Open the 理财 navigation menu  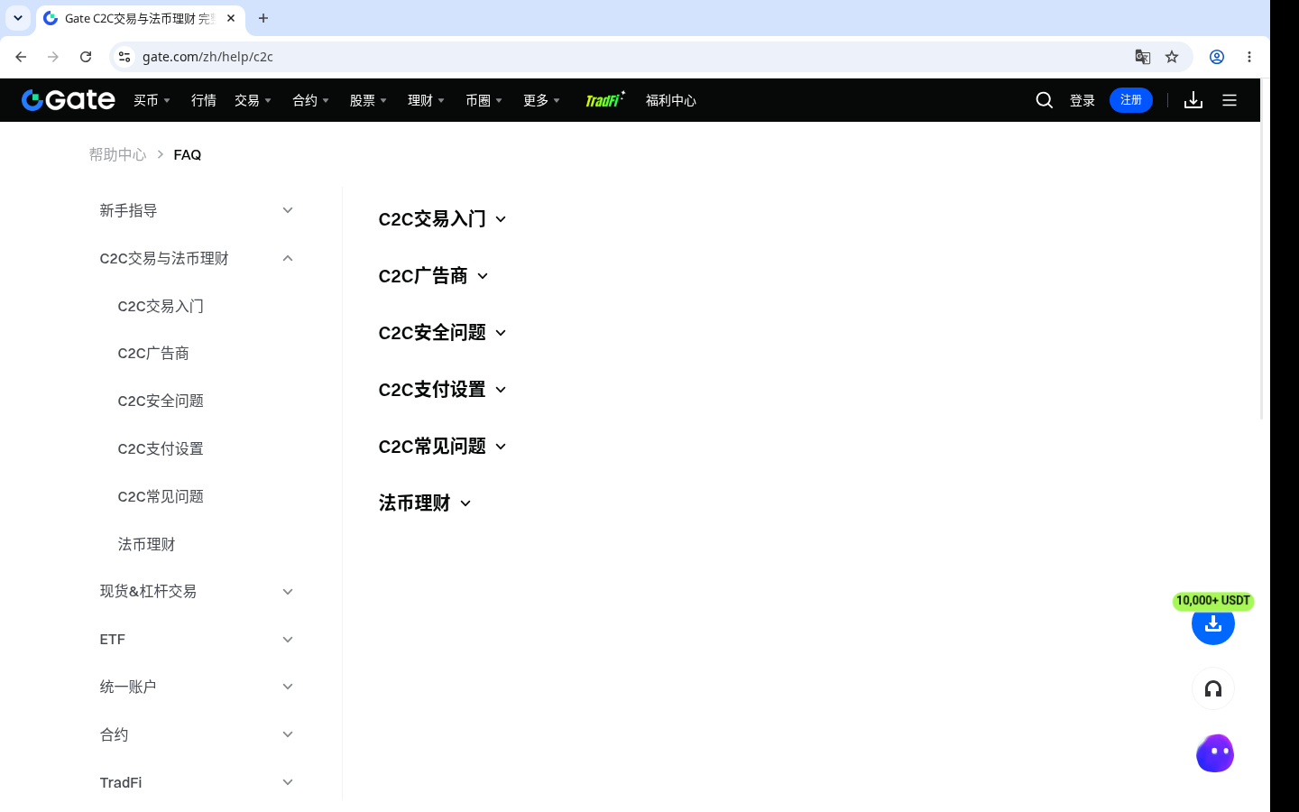tap(426, 100)
